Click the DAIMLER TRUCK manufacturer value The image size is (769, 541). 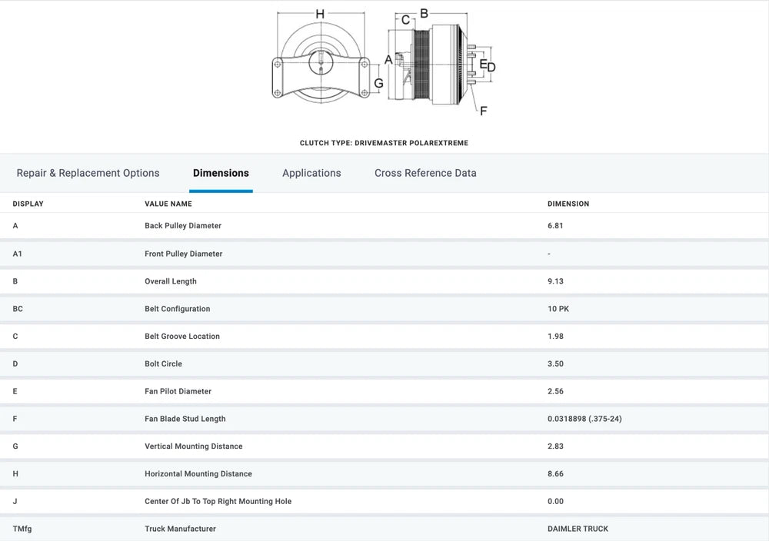click(578, 529)
